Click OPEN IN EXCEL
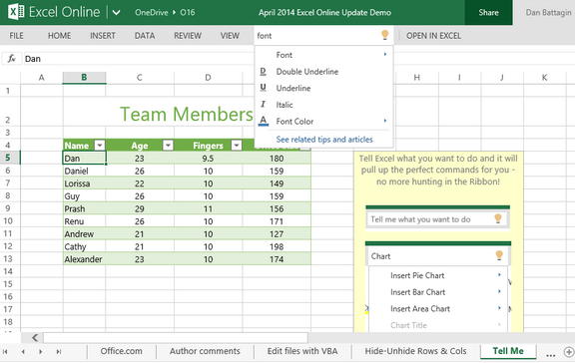 (434, 36)
